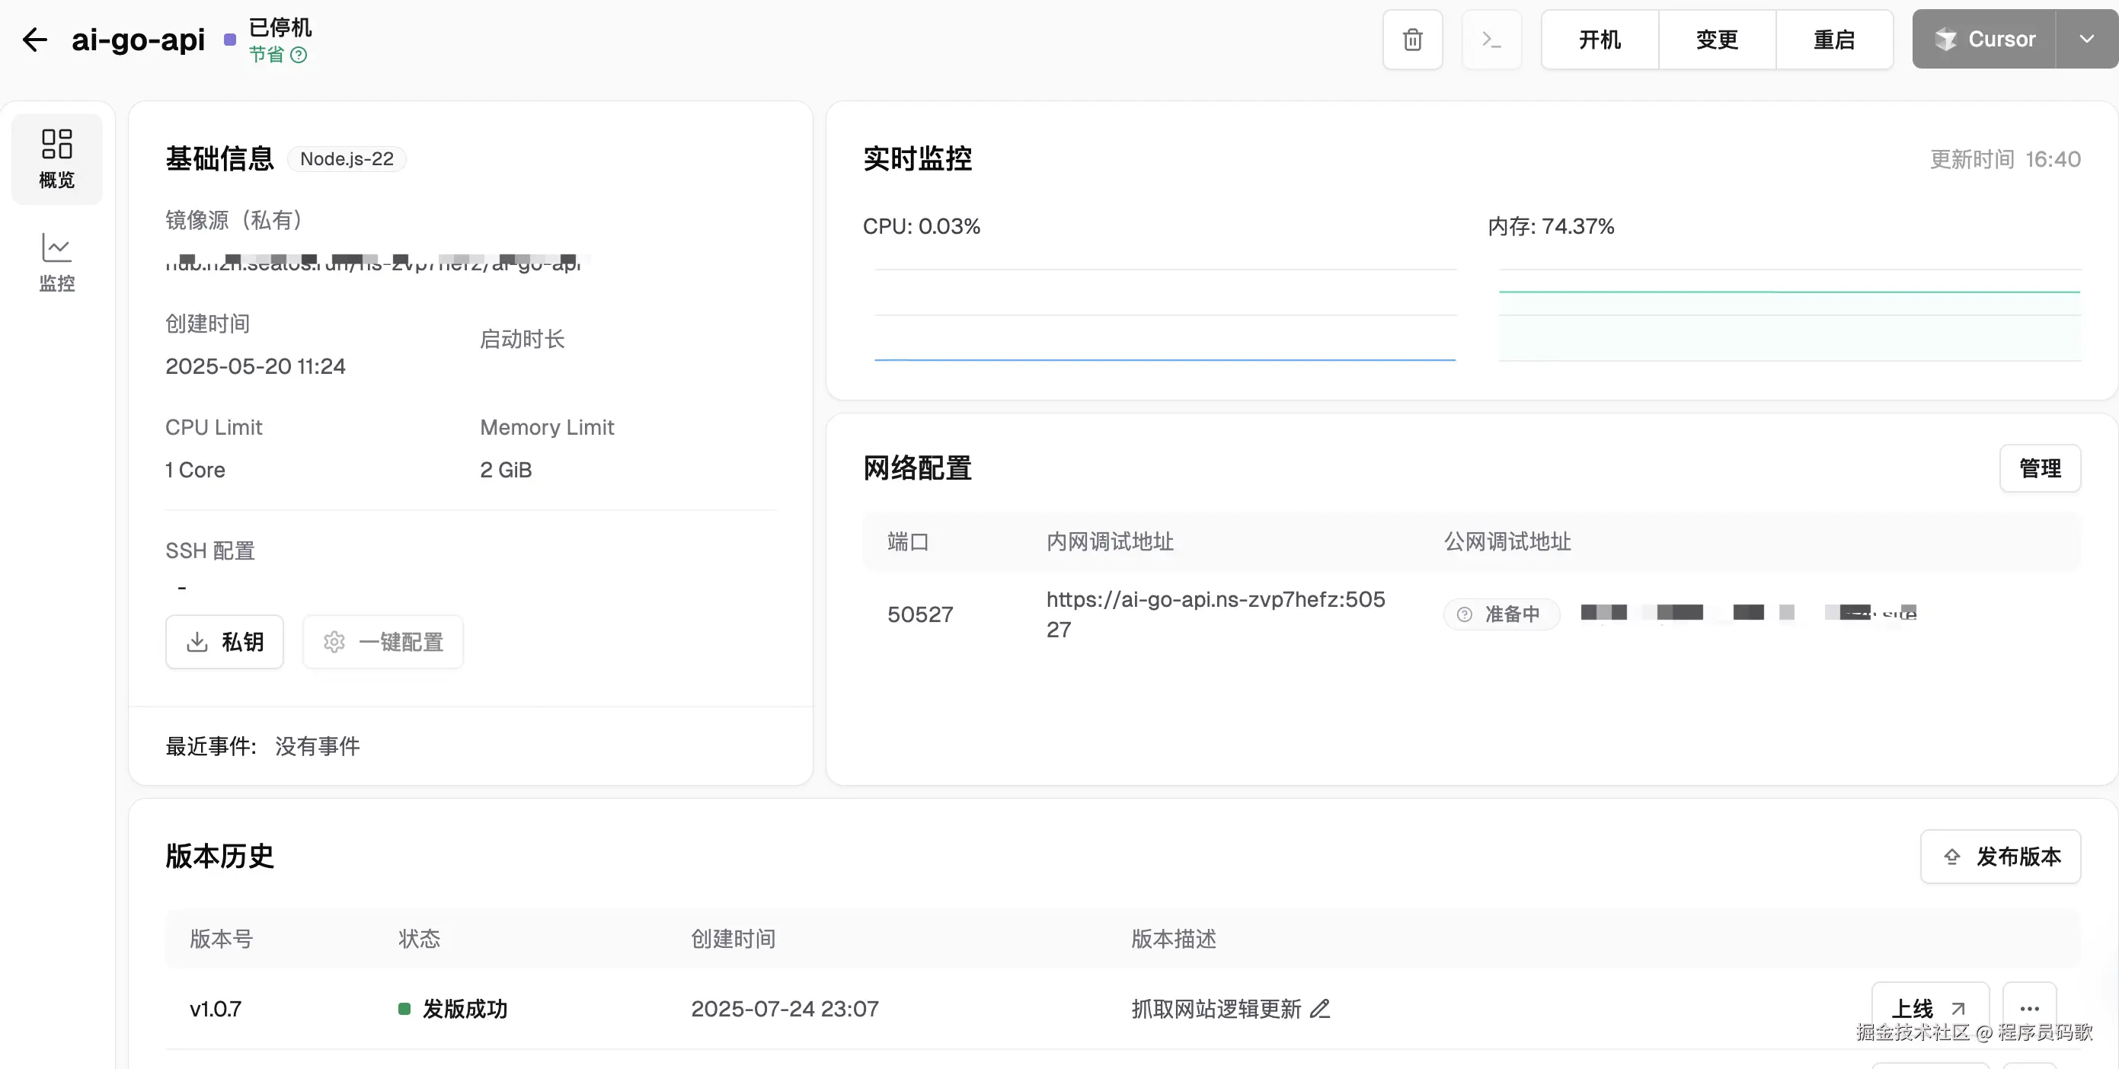Screen dimensions: 2119x1069
Task: Click 上线 for version v1.0.7
Action: [x=1929, y=1008]
